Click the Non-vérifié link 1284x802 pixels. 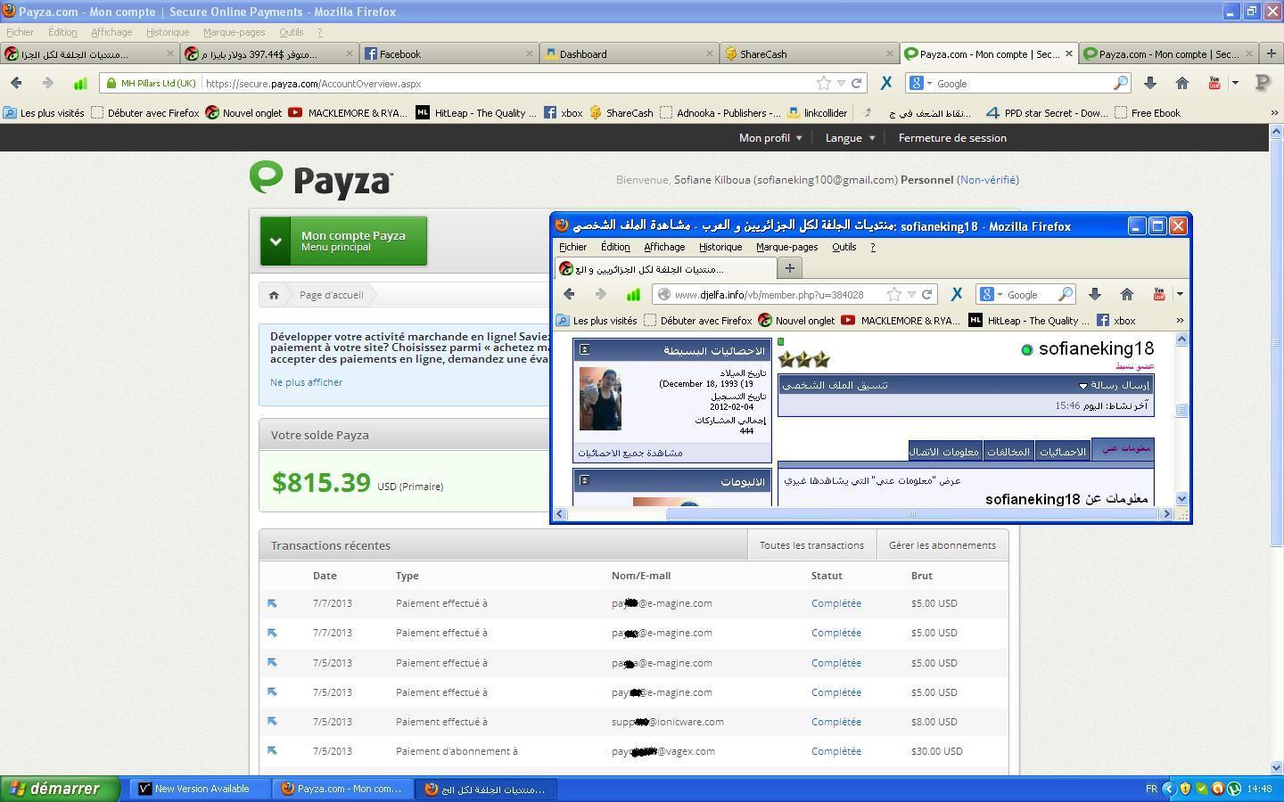point(988,179)
